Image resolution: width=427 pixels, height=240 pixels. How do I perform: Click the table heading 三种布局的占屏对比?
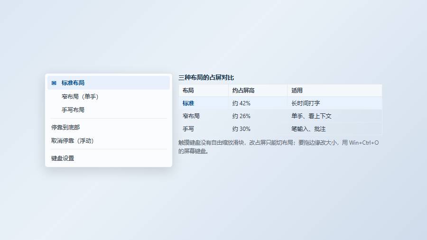206,78
